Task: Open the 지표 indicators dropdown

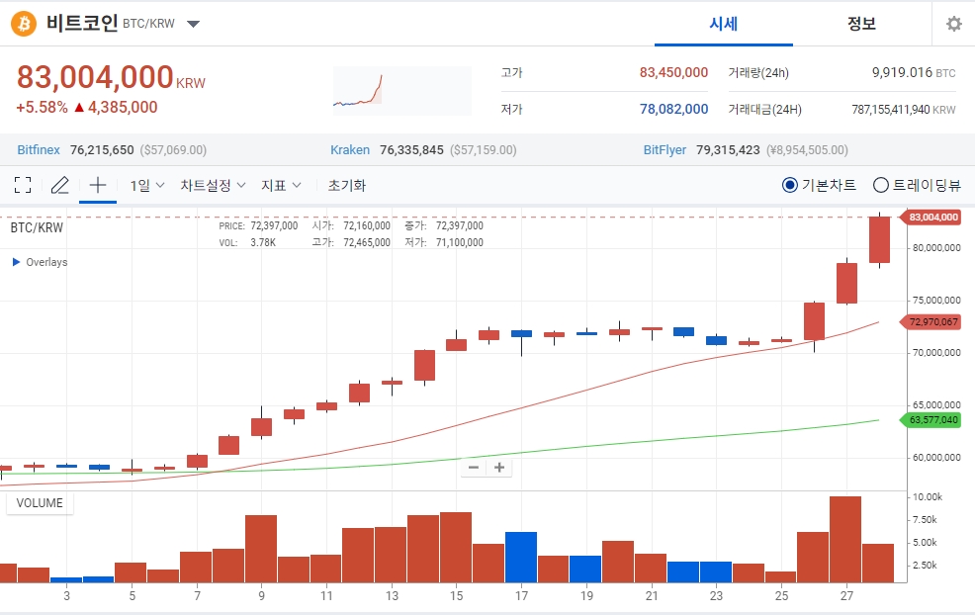Action: (x=281, y=185)
